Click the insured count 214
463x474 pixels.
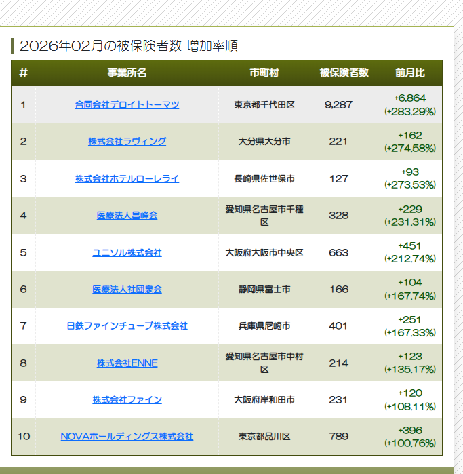tap(338, 363)
